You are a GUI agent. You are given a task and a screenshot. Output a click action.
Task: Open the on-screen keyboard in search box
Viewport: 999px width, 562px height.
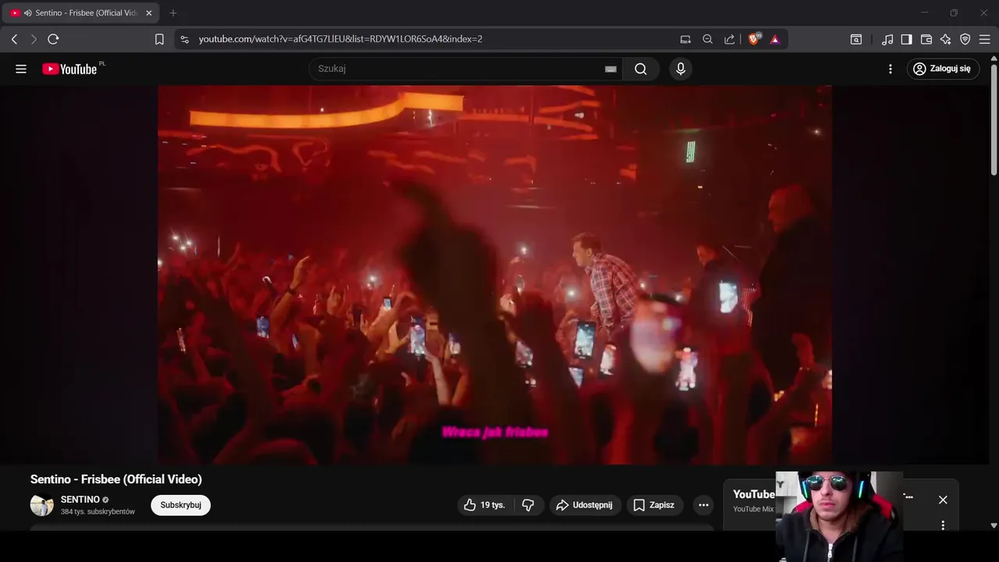click(611, 69)
